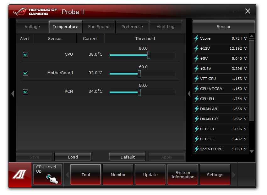Show previous items in the bottom menu bar
Image resolution: width=267 pixels, height=195 pixels.
(67, 175)
